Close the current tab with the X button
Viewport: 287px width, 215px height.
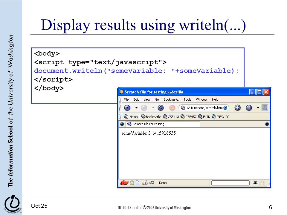point(267,124)
